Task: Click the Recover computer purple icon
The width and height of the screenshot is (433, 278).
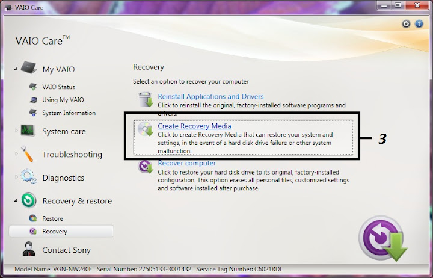Action: 146,166
